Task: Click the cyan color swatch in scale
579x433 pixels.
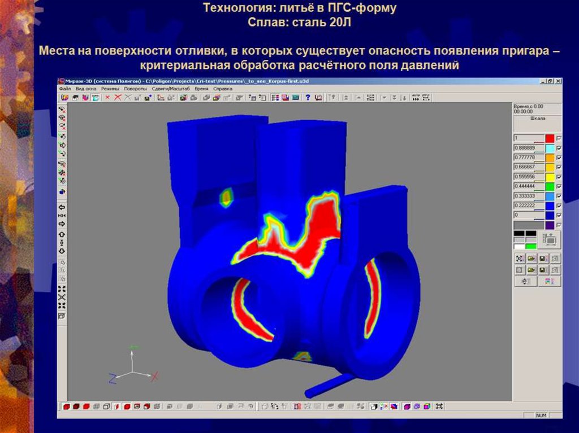Action: pyautogui.click(x=550, y=148)
